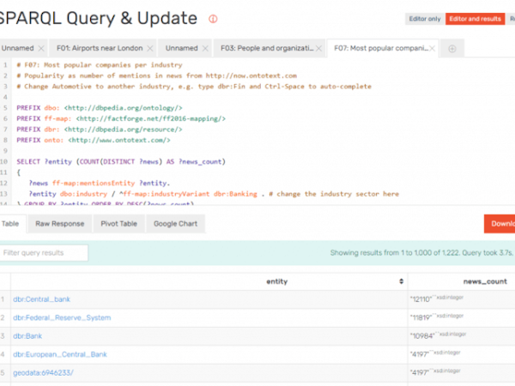
Task: Click the SELECT ?entity line in editor
Action: [121, 161]
